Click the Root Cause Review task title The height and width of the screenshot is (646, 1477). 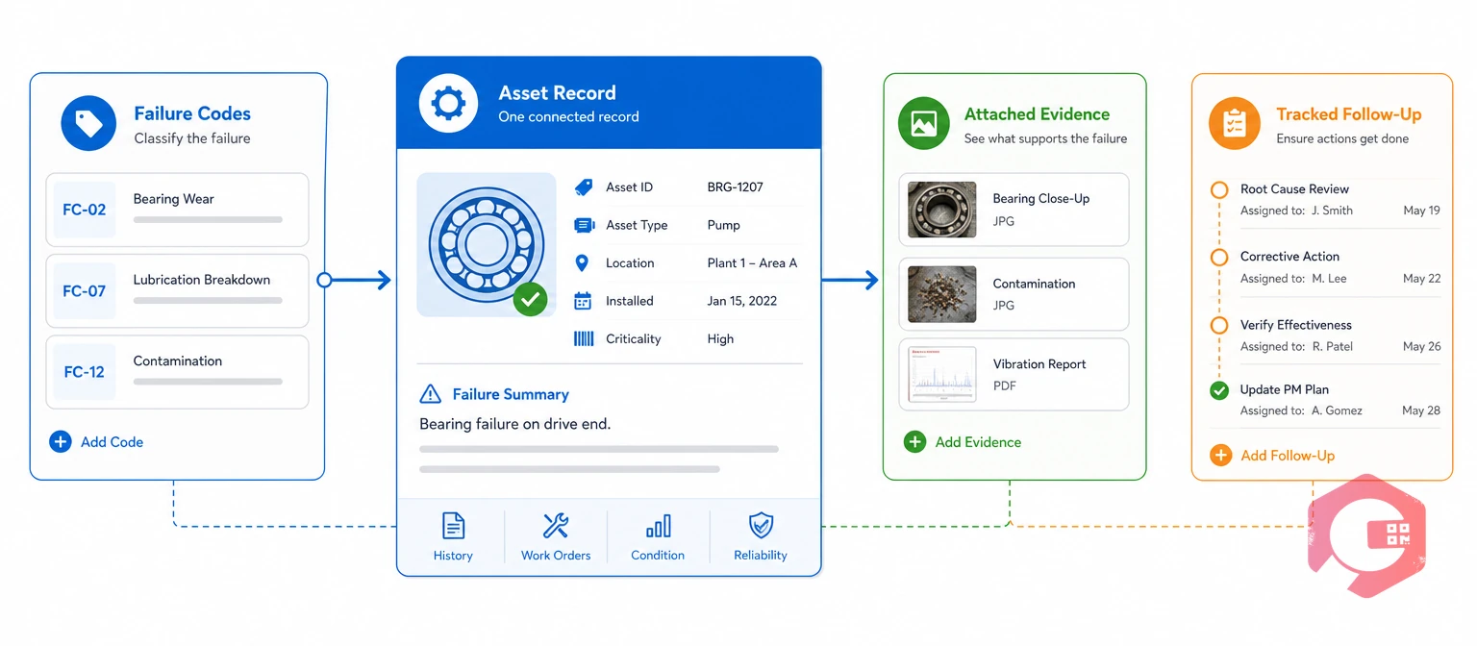pos(1294,189)
